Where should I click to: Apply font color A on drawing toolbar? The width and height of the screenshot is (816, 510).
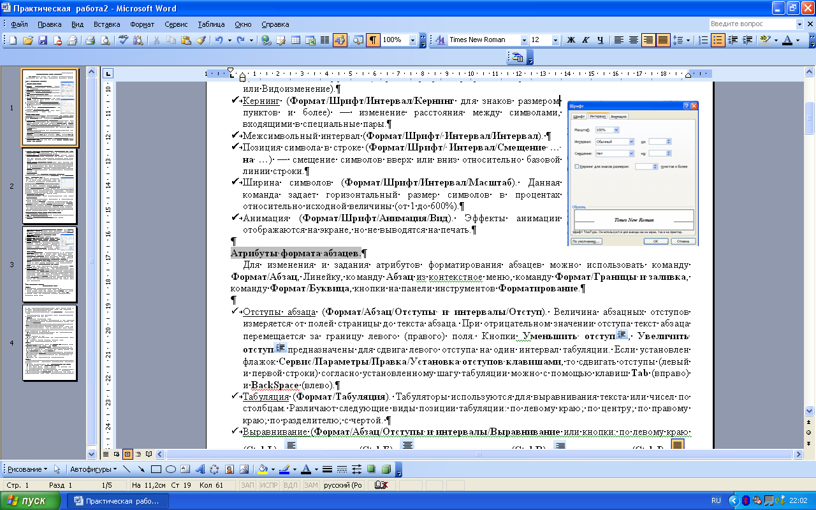click(305, 469)
